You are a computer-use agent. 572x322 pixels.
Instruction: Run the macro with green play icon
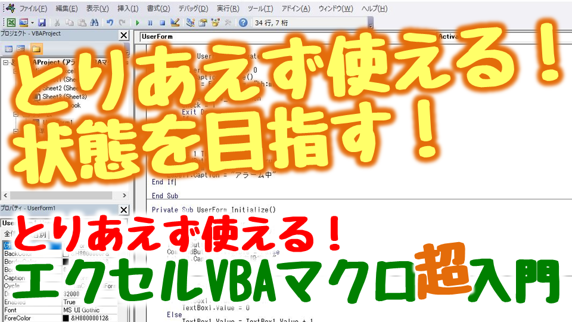tap(138, 23)
